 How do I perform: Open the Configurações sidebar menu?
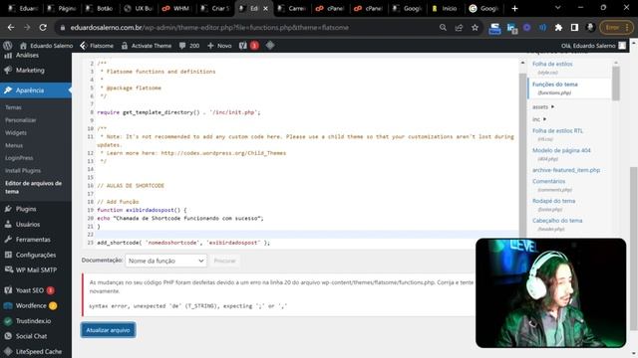pos(36,255)
